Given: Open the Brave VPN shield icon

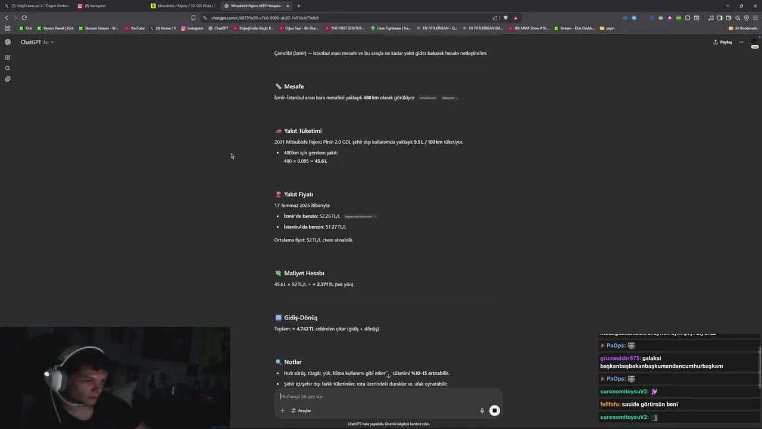Looking at the screenshot, I should click(747, 18).
